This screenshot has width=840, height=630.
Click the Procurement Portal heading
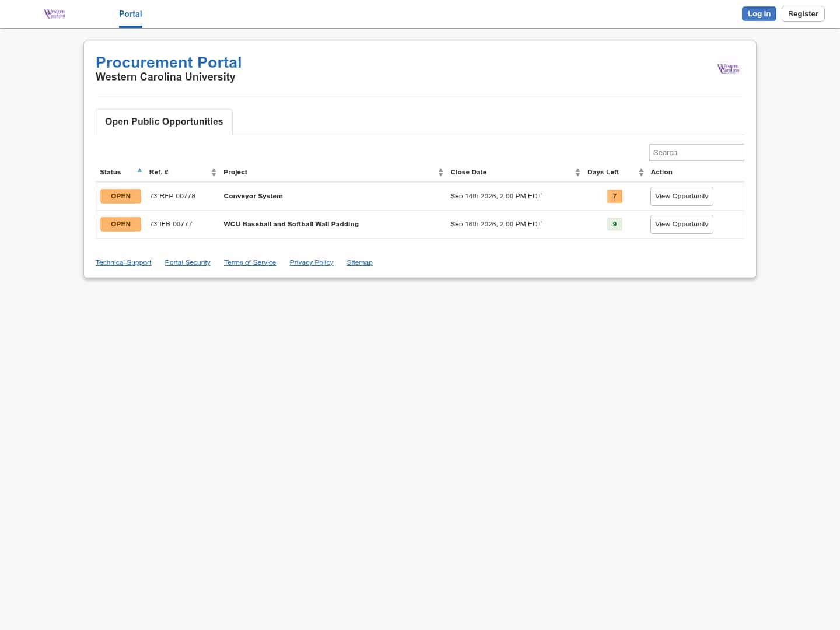pos(169,62)
